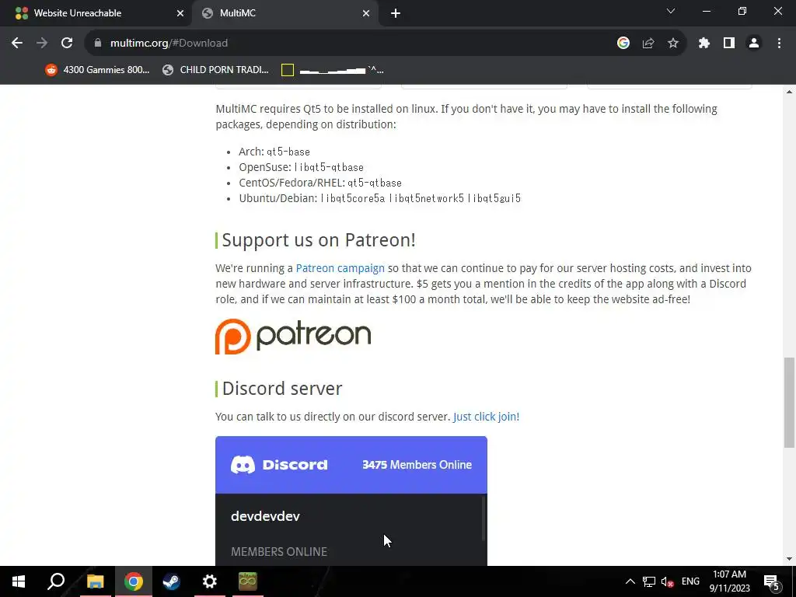This screenshot has width=796, height=597.
Task: Click the MEMBERS ONLINE label
Action: coord(279,552)
